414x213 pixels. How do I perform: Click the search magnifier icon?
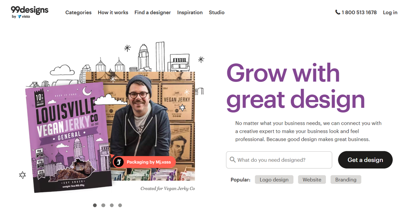pos(232,160)
